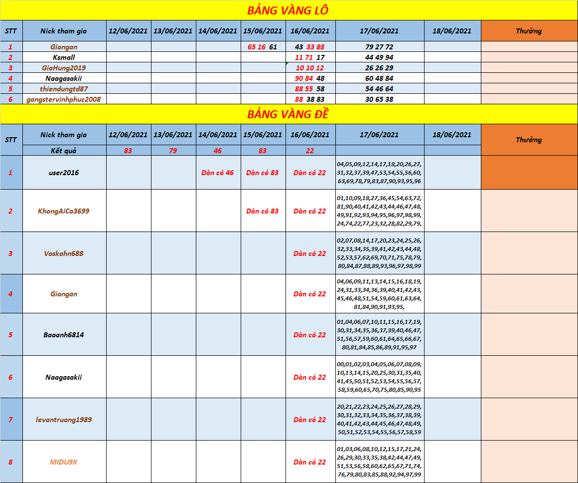Click the "Dàn có 46" cell
This screenshot has width=578, height=483.
pos(217,173)
